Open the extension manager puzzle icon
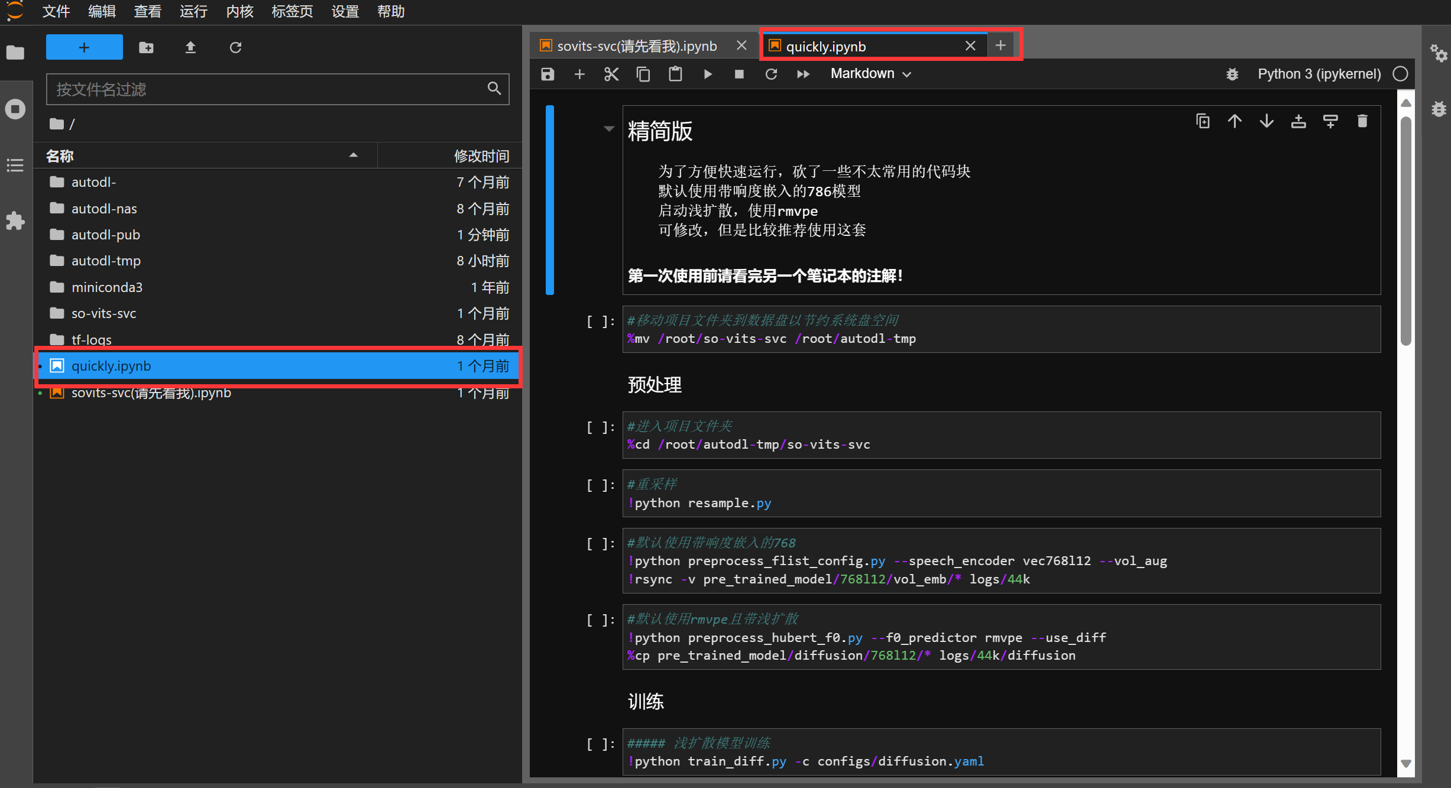This screenshot has height=788, width=1451. coord(15,221)
